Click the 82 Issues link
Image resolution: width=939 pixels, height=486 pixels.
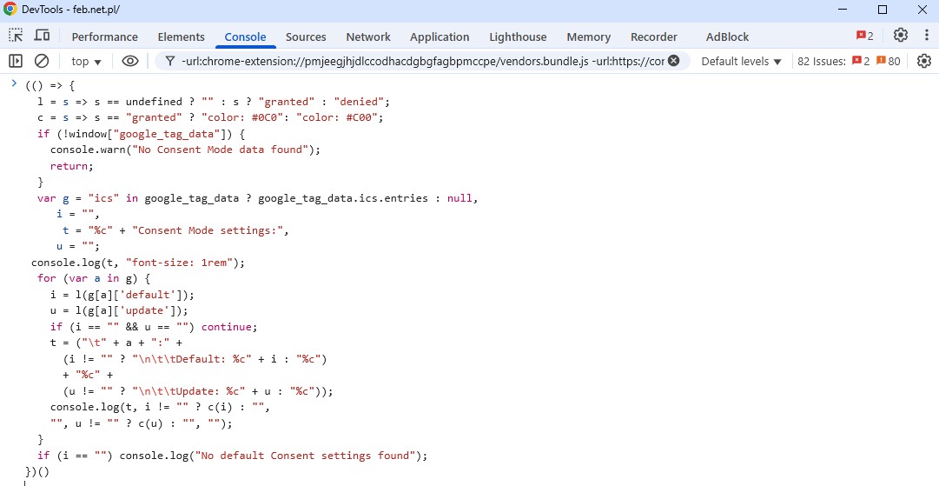point(821,61)
